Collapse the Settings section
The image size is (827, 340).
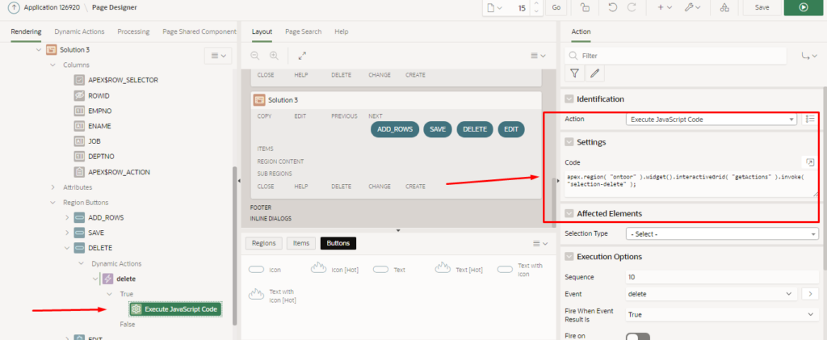point(569,142)
